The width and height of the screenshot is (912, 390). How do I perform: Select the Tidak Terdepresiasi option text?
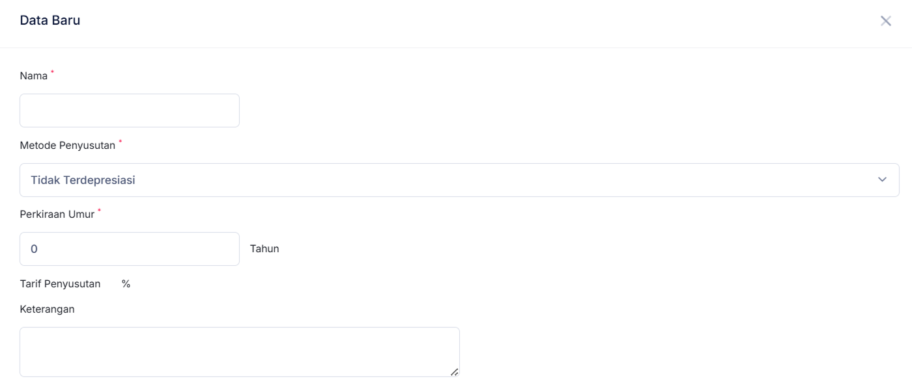coord(83,180)
